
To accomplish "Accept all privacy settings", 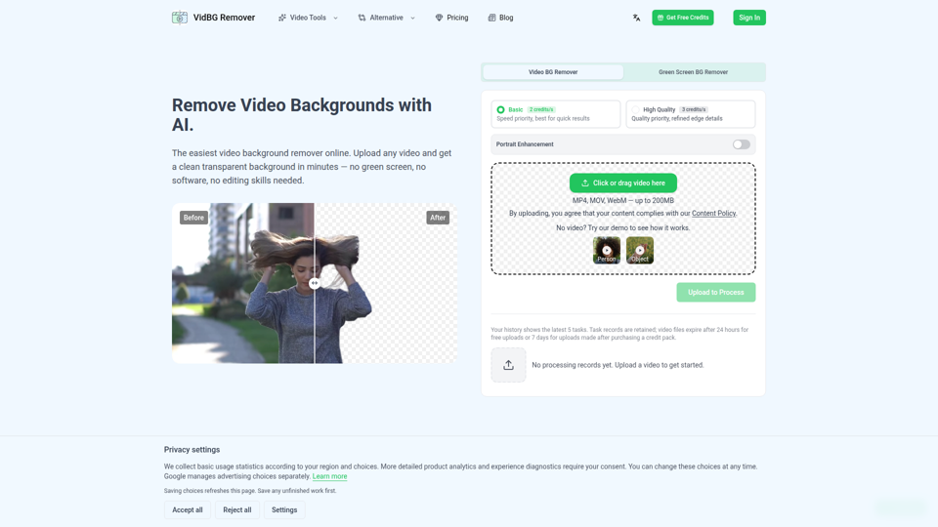I will (188, 509).
